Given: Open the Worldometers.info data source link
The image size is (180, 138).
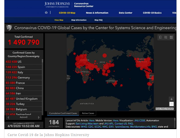Looking at the screenshot, I should point(140,127).
